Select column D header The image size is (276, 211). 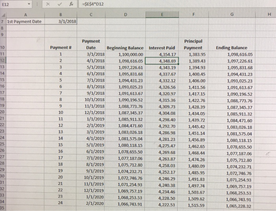(125, 15)
